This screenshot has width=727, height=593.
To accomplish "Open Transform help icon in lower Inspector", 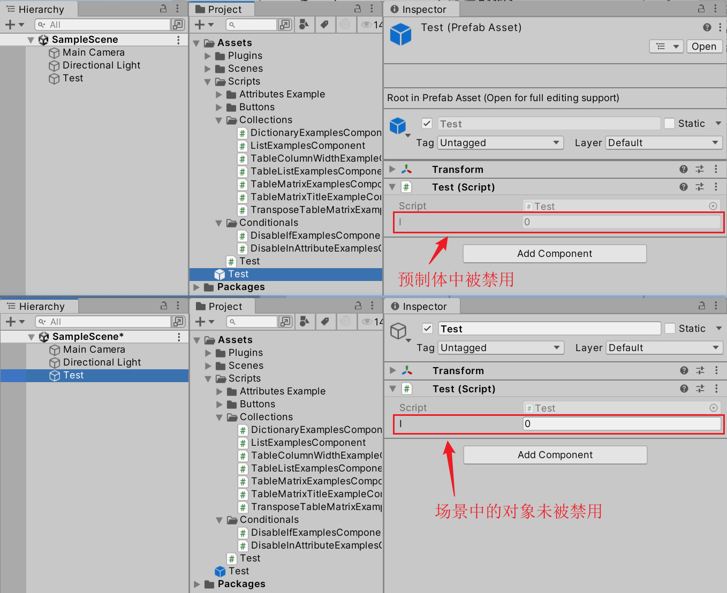I will (684, 370).
